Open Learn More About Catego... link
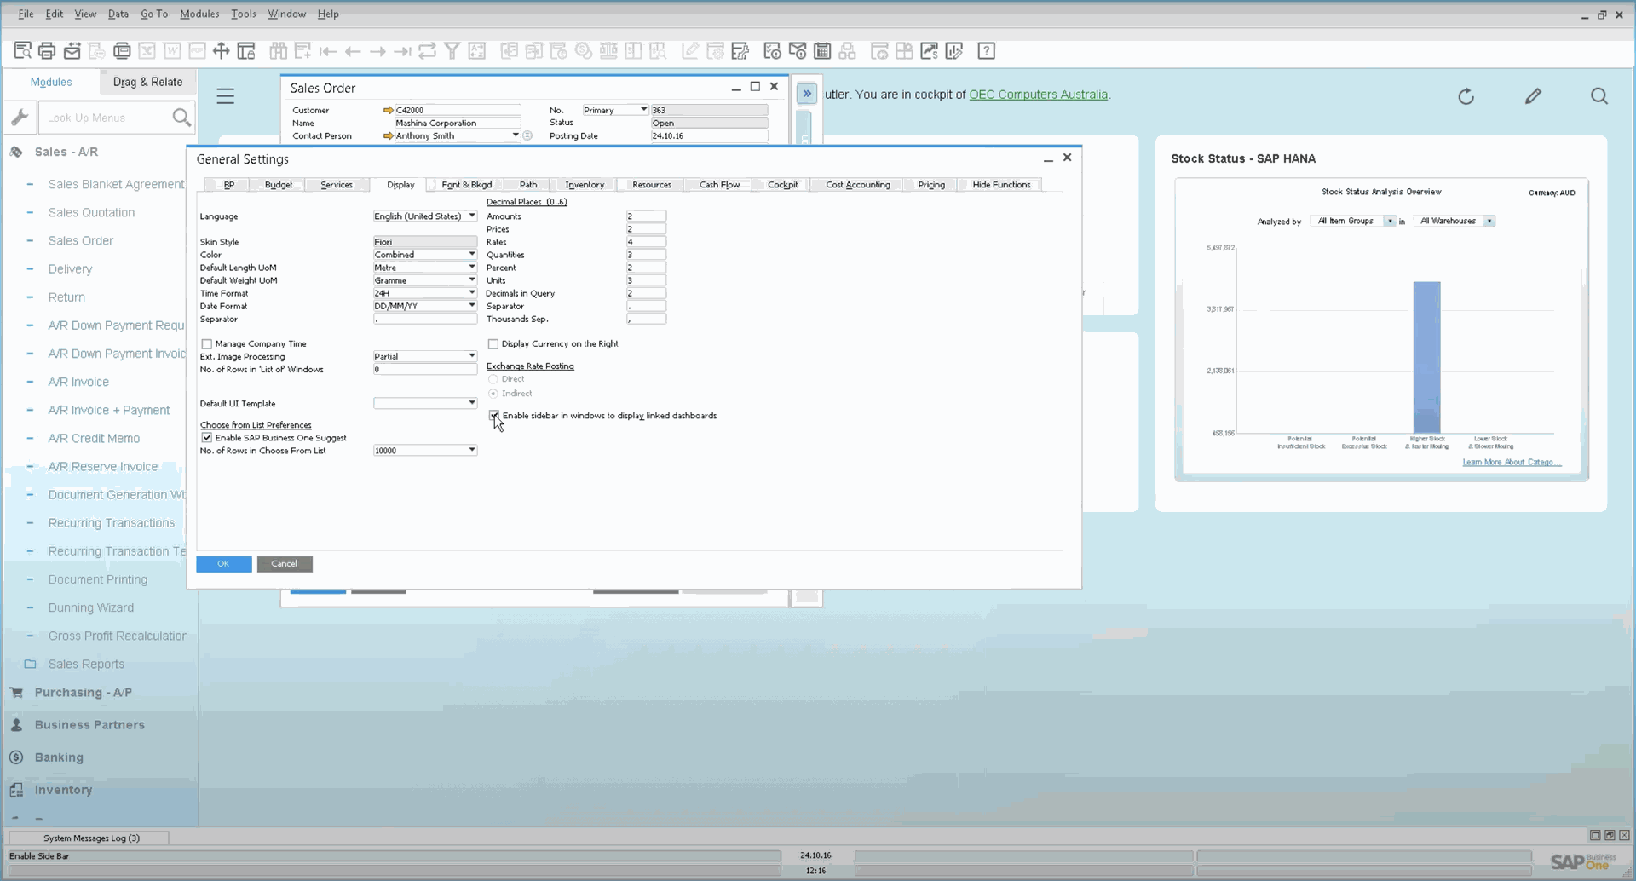This screenshot has height=881, width=1636. pos(1512,463)
